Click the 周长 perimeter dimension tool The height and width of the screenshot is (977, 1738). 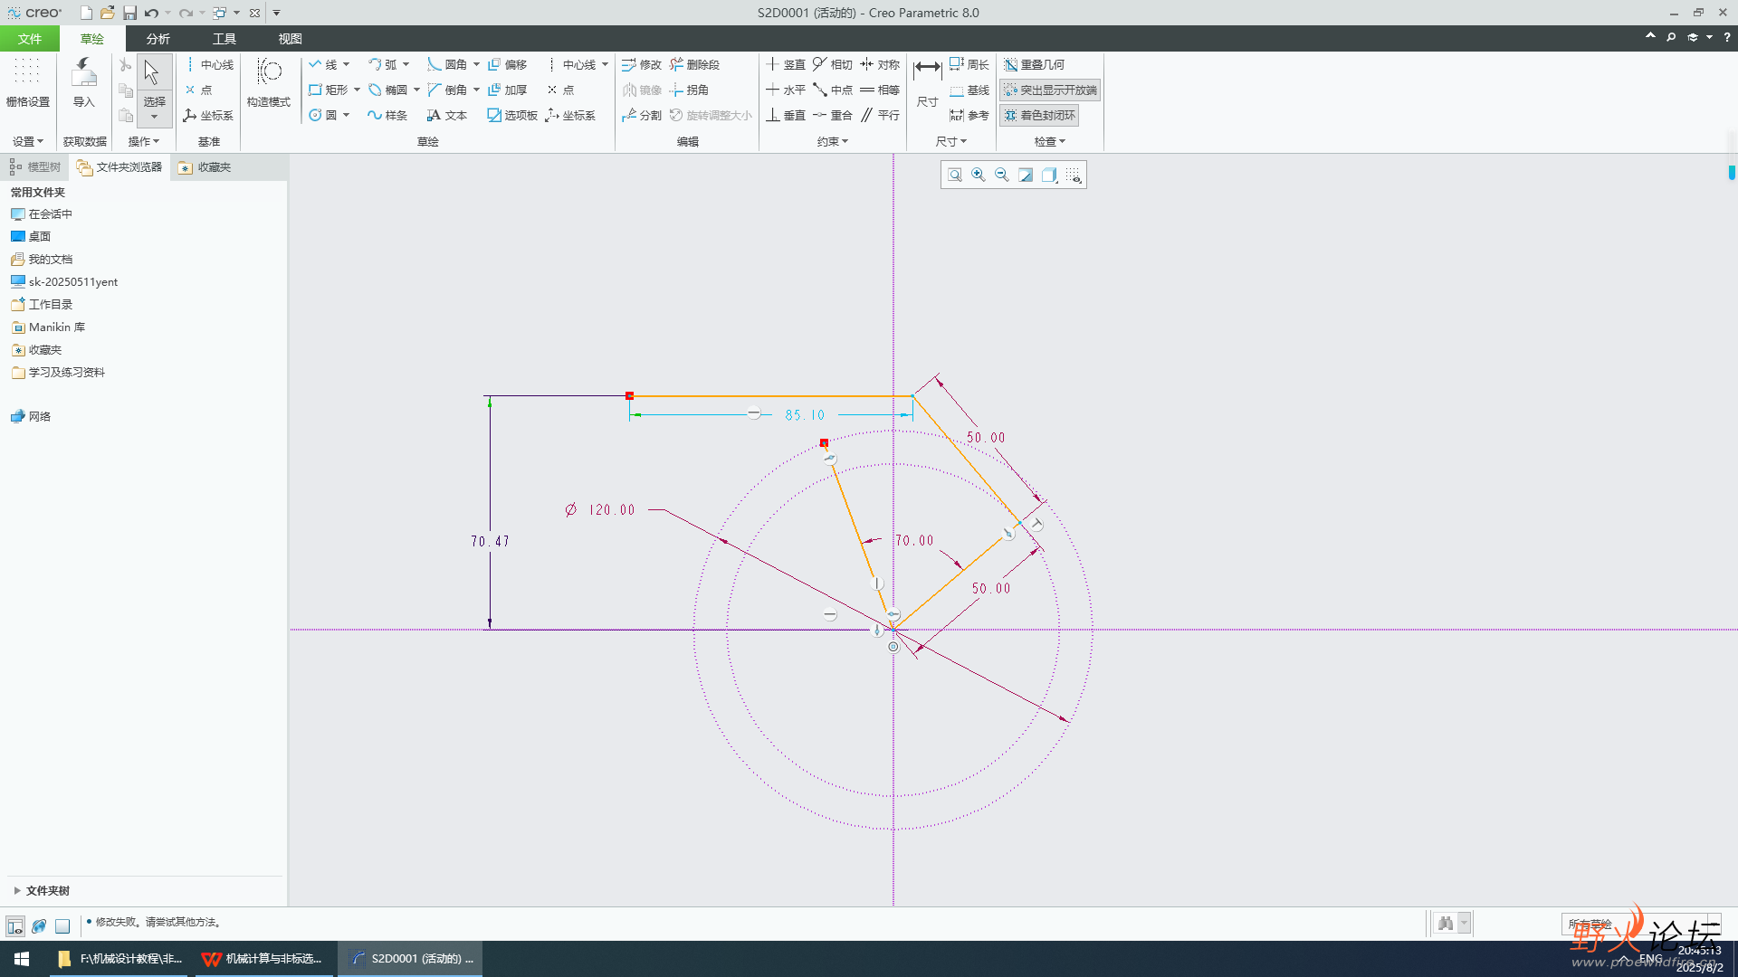pos(969,64)
